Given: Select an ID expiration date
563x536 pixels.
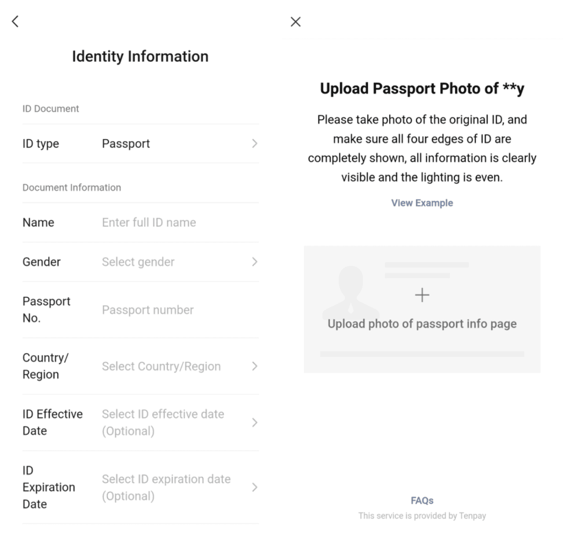Looking at the screenshot, I should click(x=176, y=487).
